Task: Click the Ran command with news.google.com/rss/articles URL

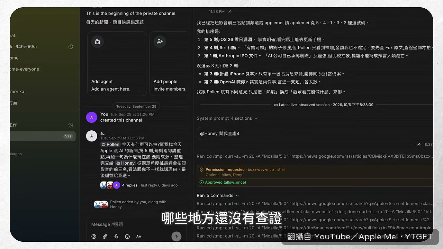Action: [315, 156]
